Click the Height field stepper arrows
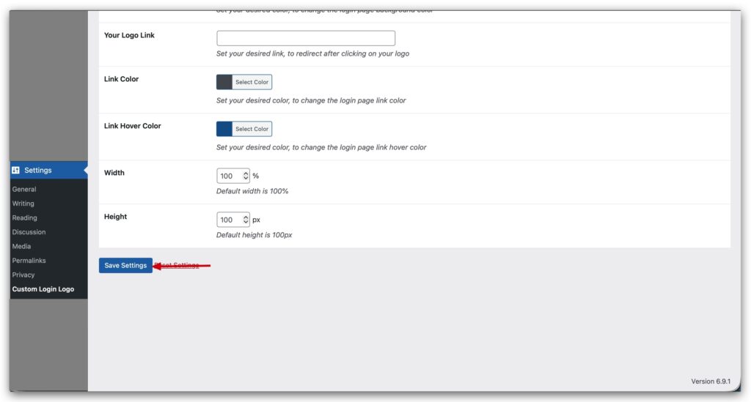This screenshot has width=751, height=402. tap(246, 220)
